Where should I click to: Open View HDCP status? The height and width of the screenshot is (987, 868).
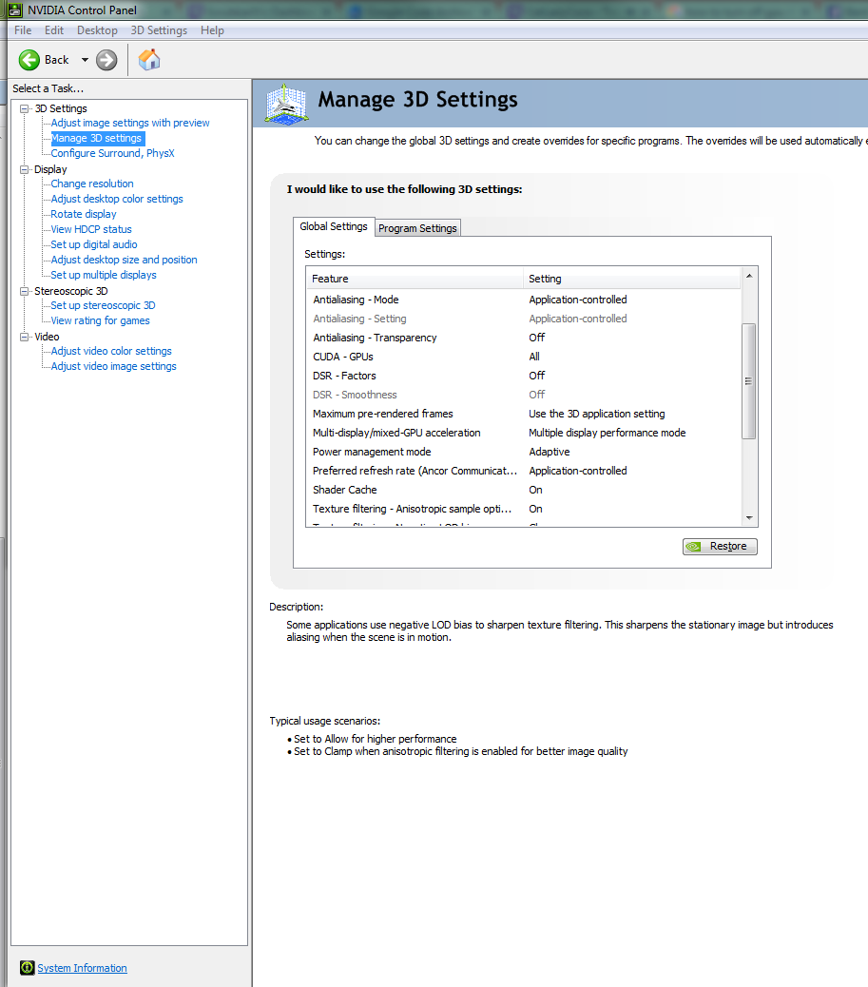click(91, 229)
